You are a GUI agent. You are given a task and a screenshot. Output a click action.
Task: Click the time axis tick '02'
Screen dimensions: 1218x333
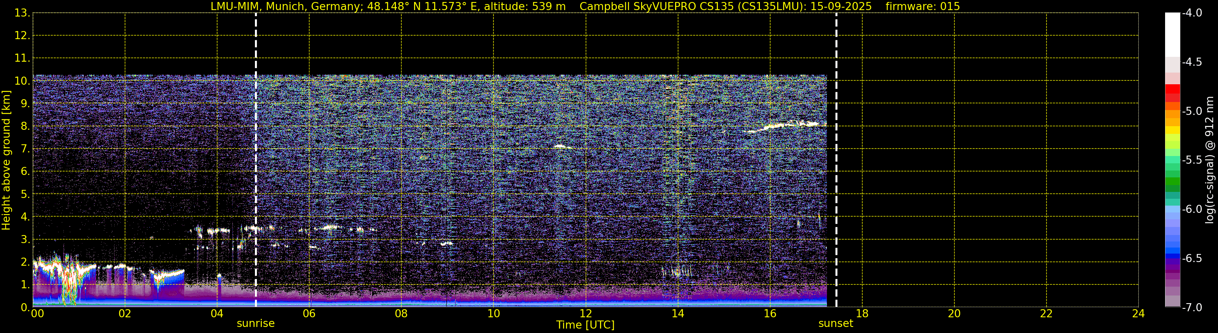[x=125, y=314]
